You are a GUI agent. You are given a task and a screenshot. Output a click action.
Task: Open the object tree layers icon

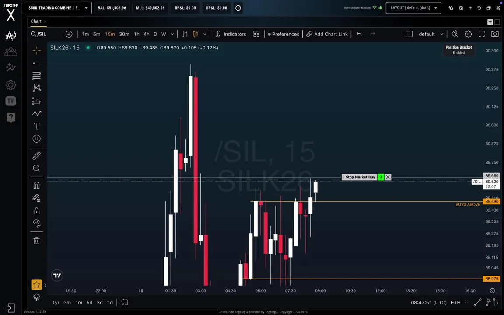(x=37, y=297)
